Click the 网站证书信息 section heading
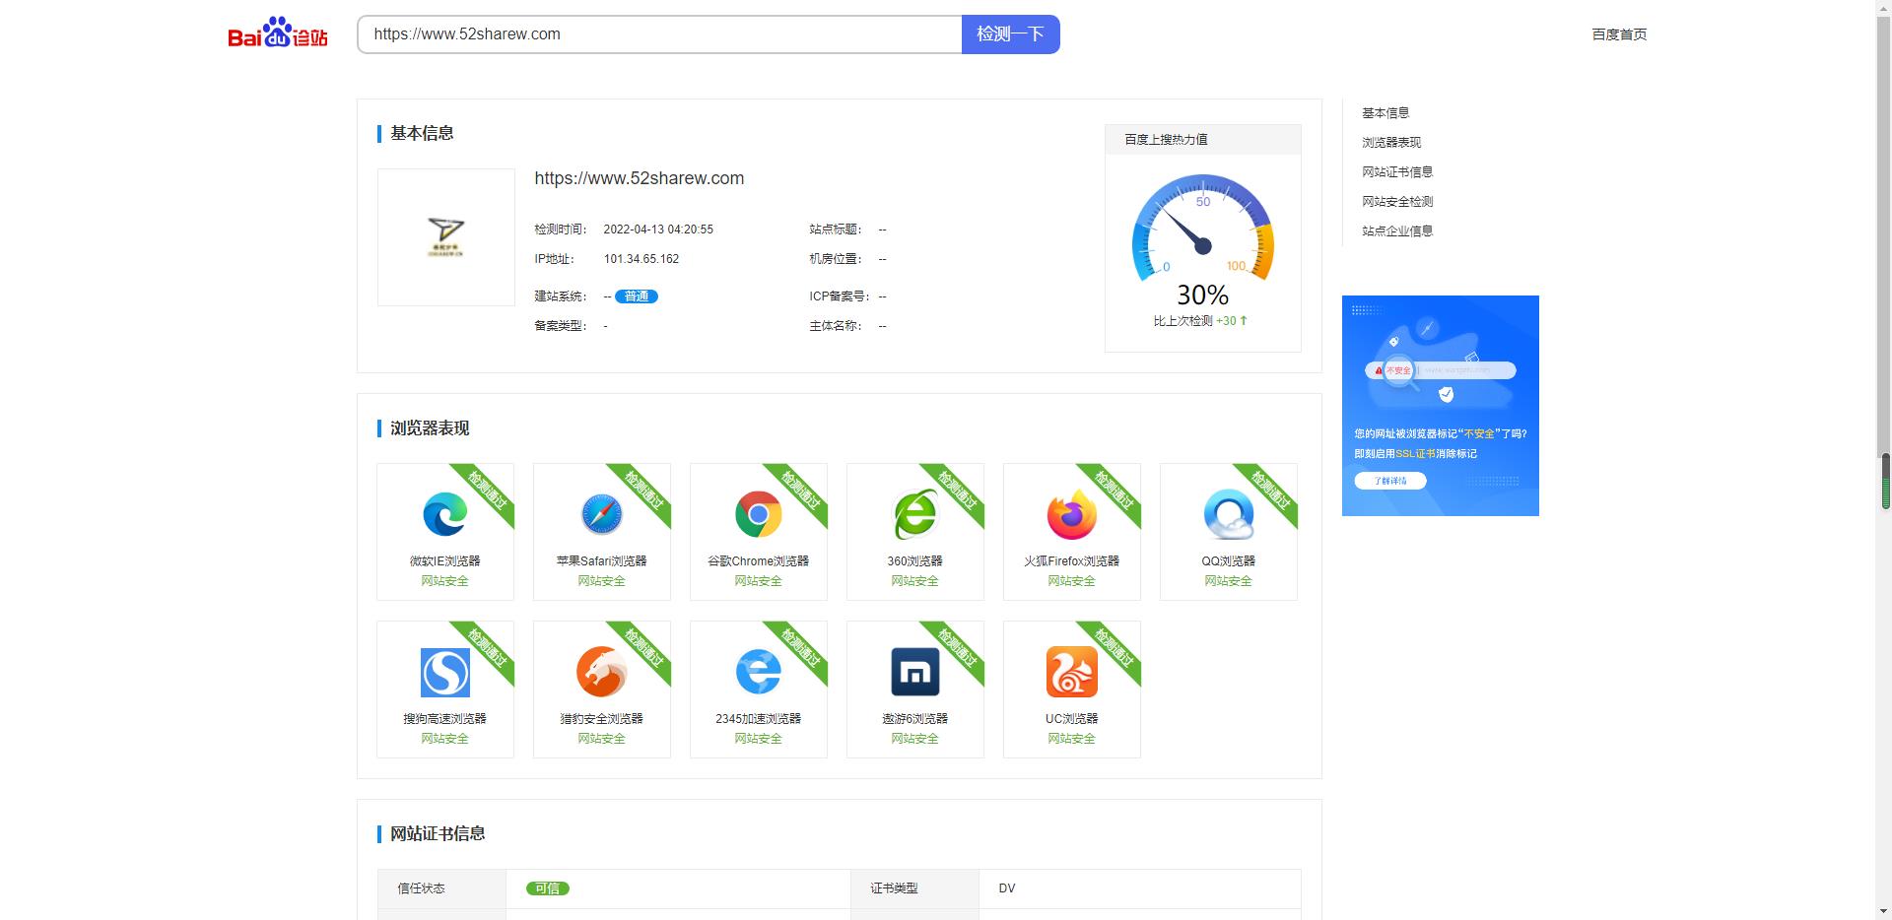 click(438, 834)
